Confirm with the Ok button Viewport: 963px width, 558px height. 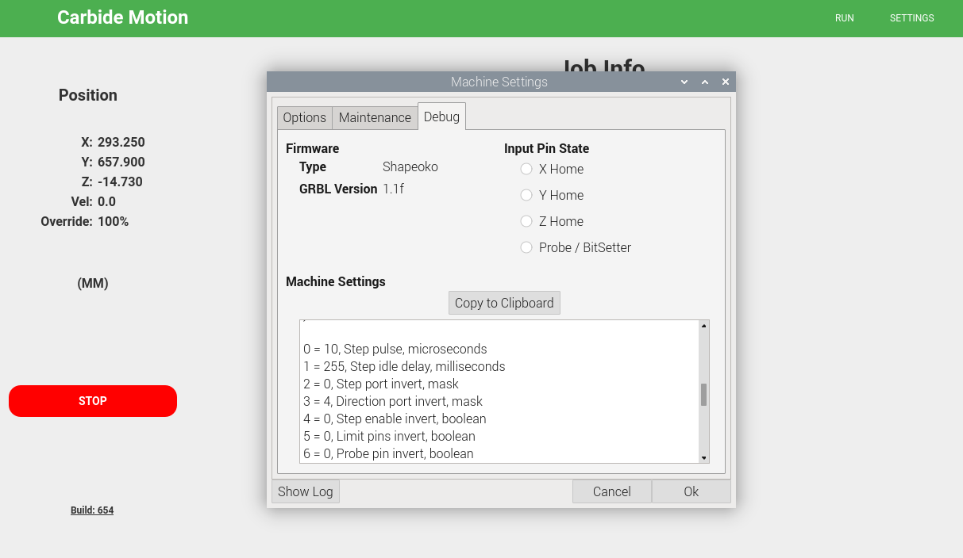[691, 491]
